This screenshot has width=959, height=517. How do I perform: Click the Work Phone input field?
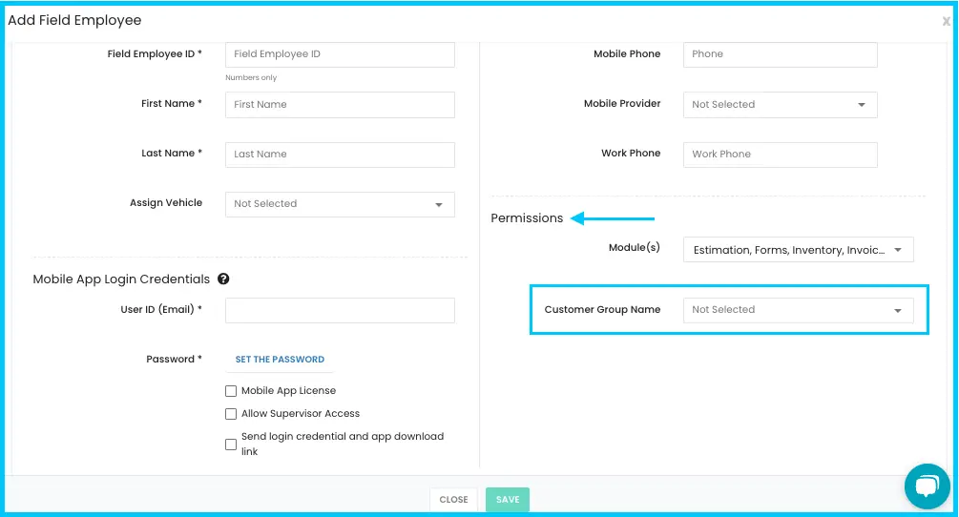tap(781, 155)
